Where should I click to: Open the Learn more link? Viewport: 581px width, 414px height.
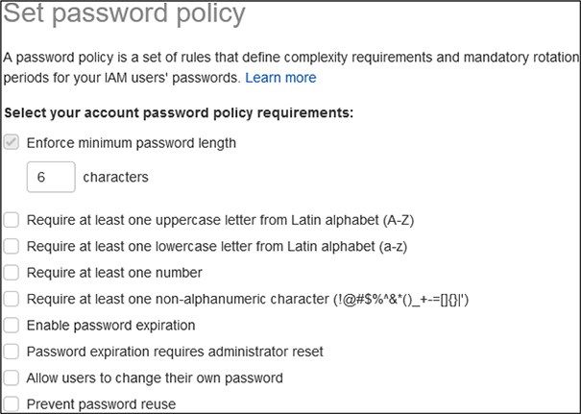(x=280, y=78)
